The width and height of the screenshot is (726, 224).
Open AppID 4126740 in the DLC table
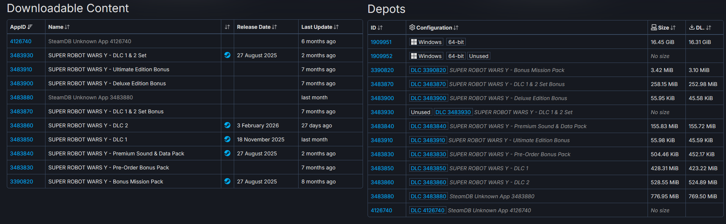(x=21, y=41)
